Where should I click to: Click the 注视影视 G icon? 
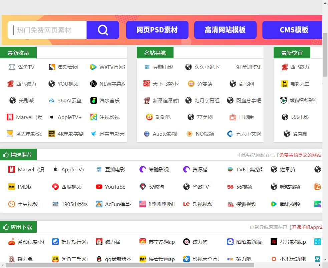click(93, 117)
